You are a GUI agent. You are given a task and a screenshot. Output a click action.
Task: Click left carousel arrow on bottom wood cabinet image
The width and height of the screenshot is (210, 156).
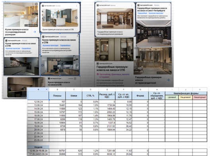click(x=9, y=87)
